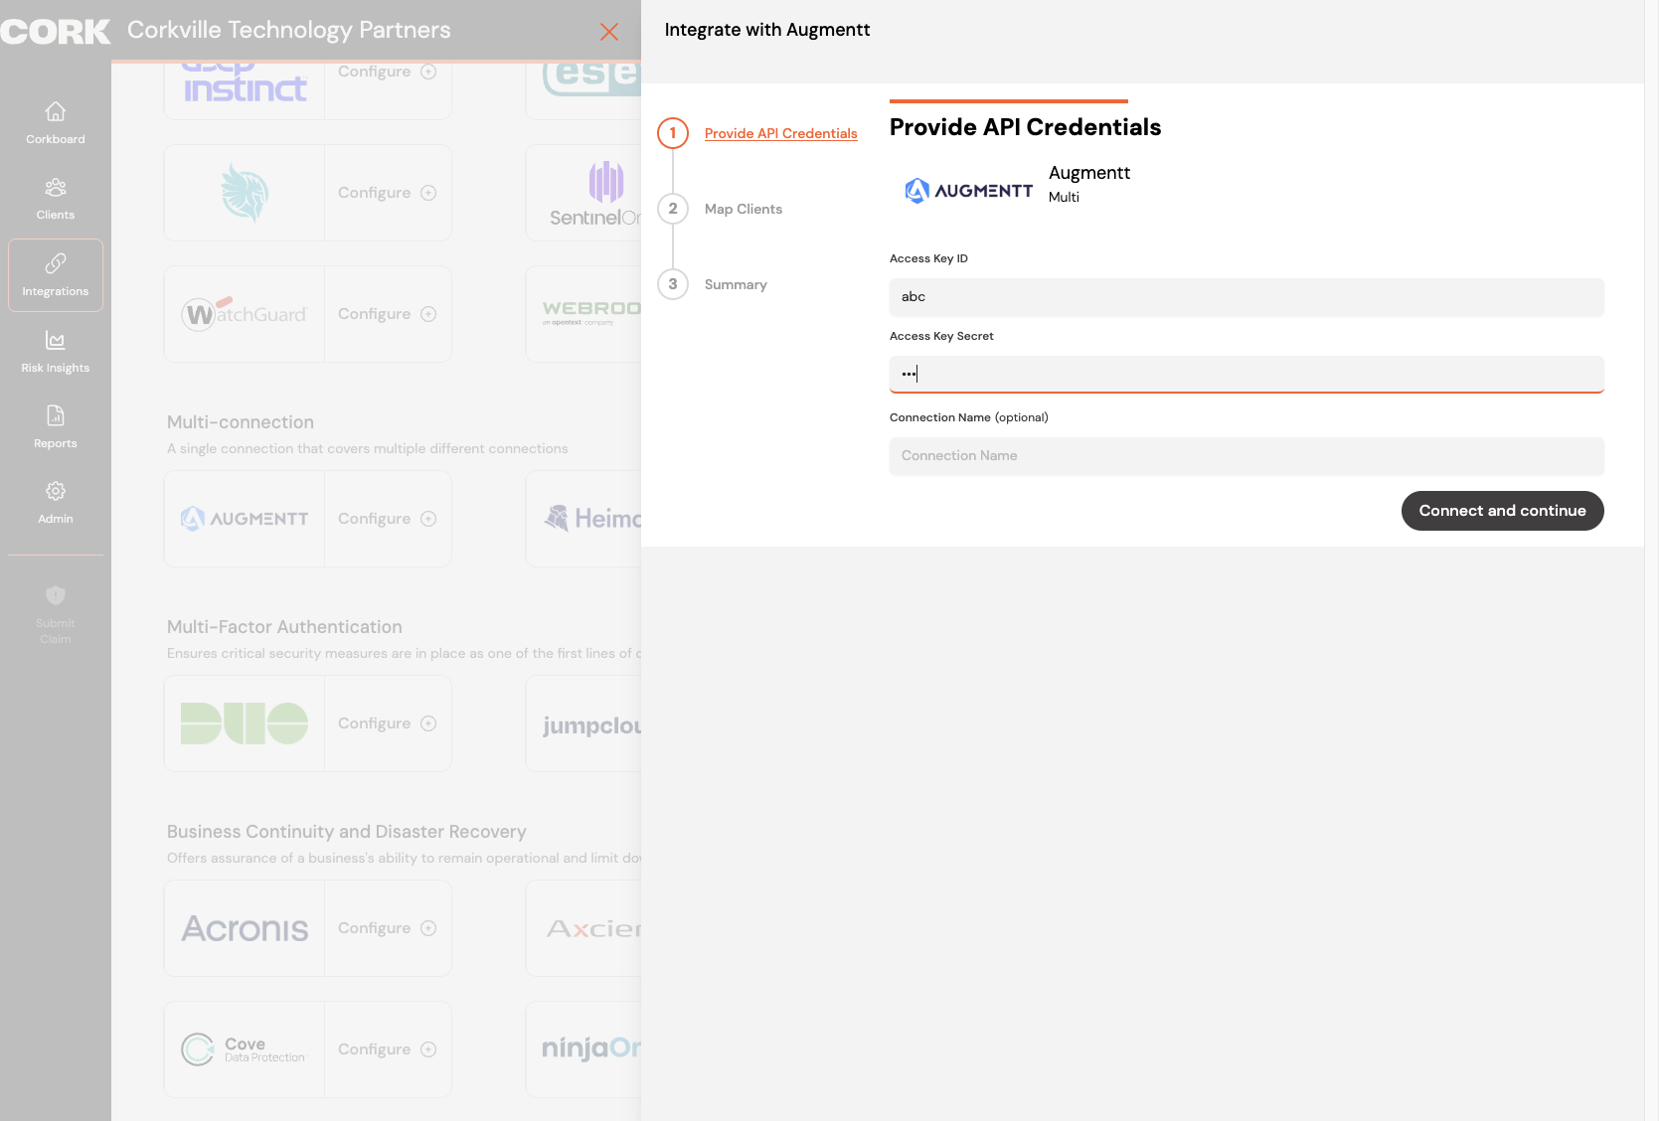The height and width of the screenshot is (1121, 1659).
Task: Configure the WatchGuard integration
Action: (388, 314)
